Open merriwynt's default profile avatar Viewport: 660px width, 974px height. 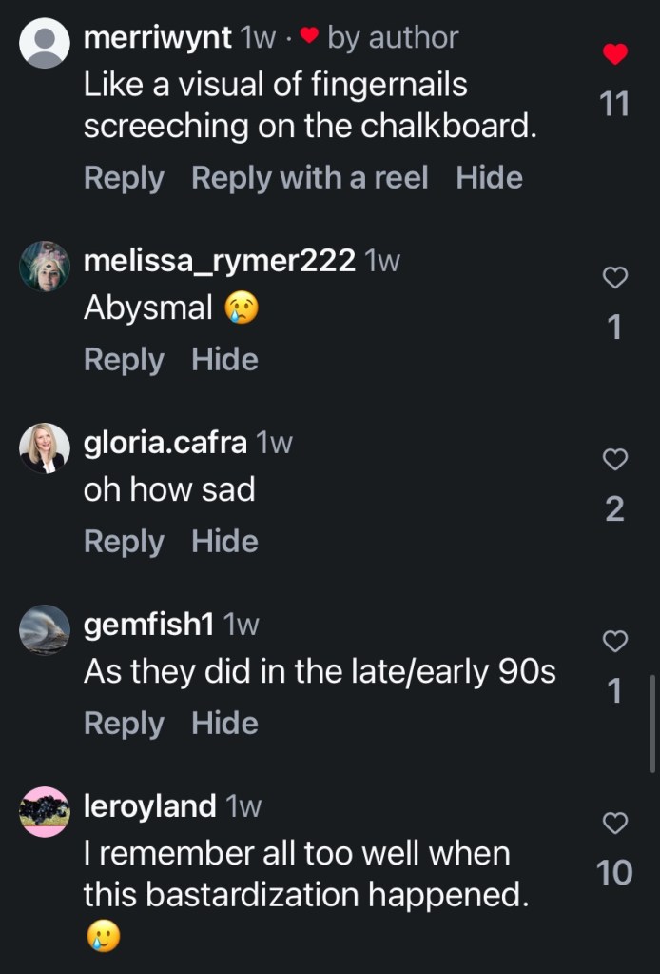click(45, 44)
